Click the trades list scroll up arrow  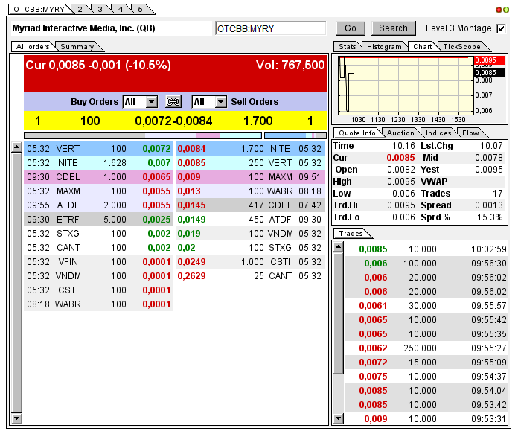pos(338,247)
